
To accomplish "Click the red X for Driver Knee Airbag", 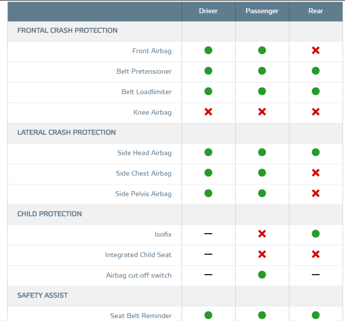I will 208,112.
